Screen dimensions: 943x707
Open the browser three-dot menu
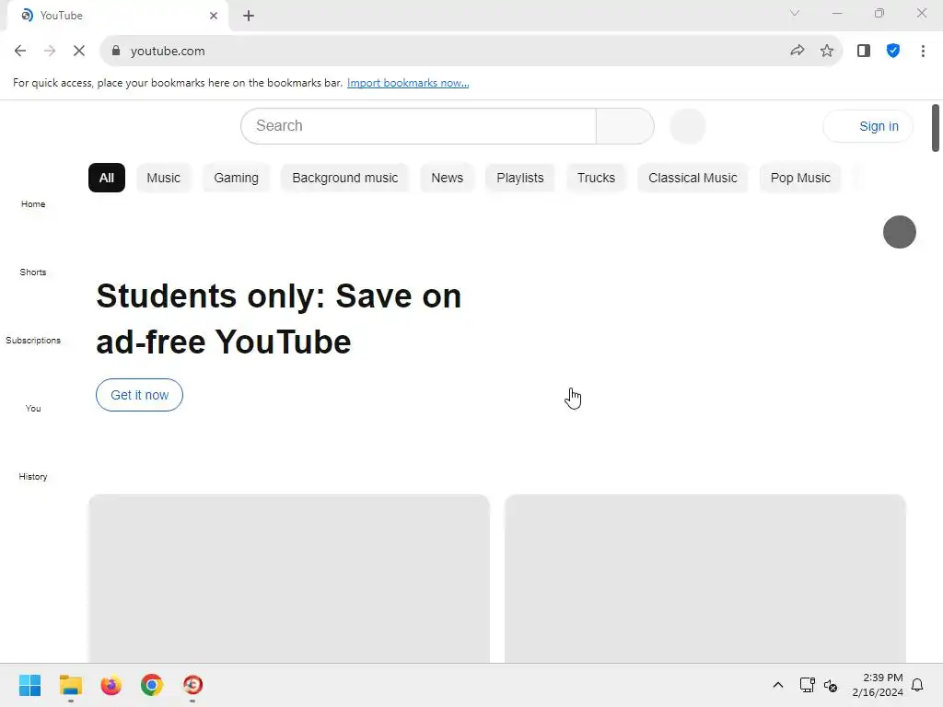(x=923, y=52)
